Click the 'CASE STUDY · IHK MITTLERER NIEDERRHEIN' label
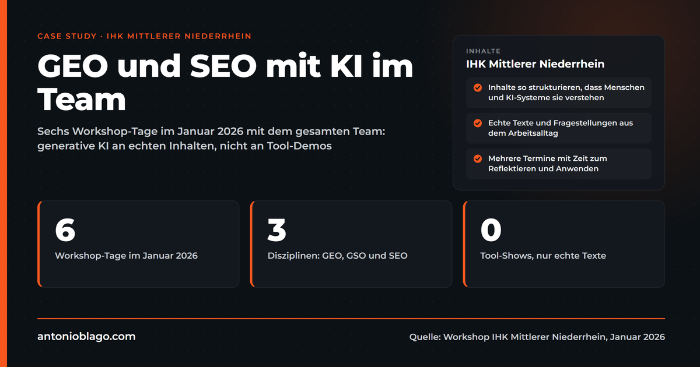Viewport: 700px width, 367px height. (x=144, y=36)
